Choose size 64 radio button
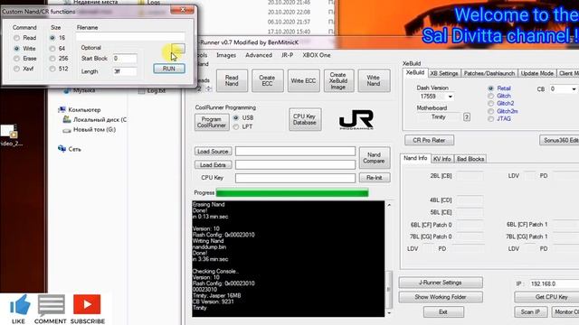 [x=52, y=48]
